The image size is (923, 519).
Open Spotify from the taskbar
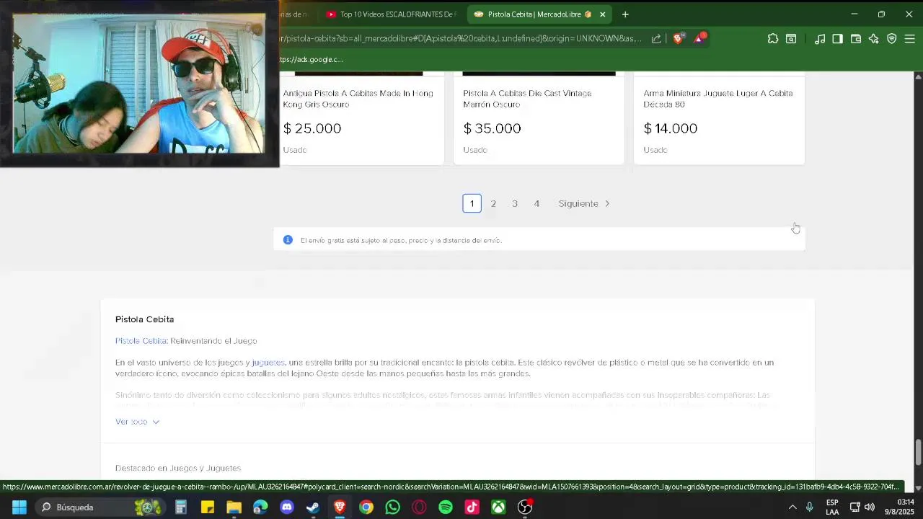[446, 507]
